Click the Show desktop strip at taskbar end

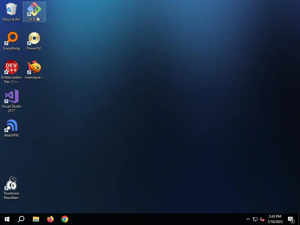click(x=299, y=219)
